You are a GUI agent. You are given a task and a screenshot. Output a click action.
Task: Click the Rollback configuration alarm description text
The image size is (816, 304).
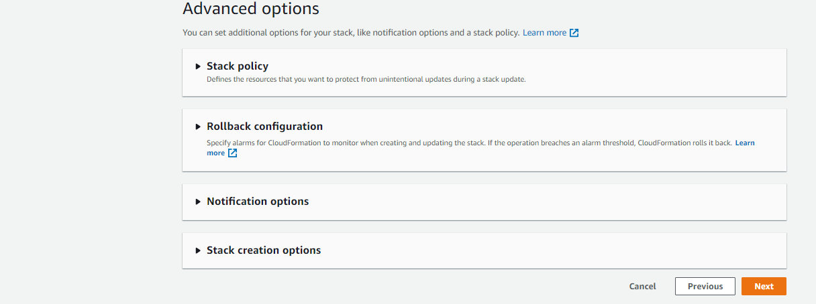pos(468,143)
